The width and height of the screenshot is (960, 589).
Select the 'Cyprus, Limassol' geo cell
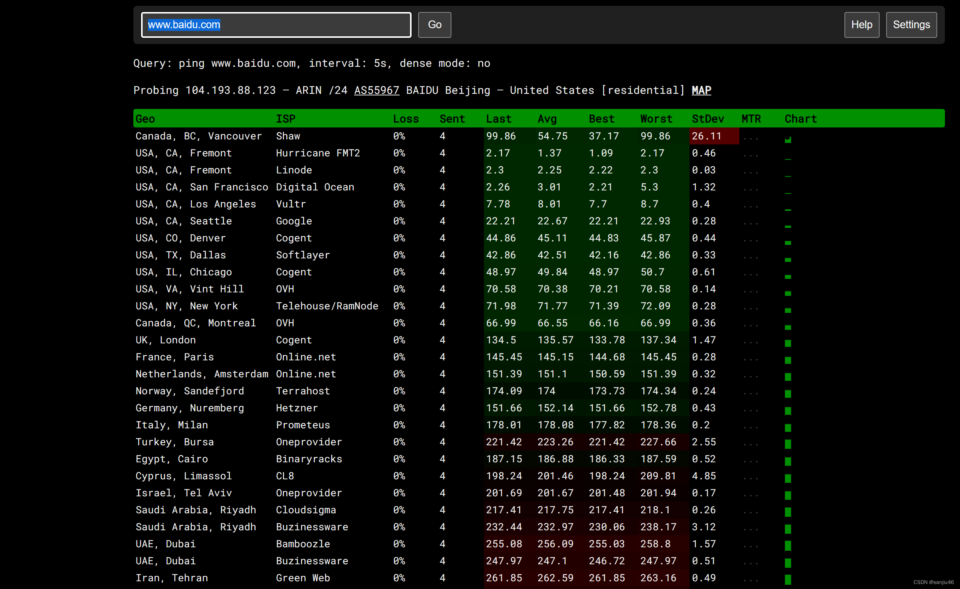184,476
